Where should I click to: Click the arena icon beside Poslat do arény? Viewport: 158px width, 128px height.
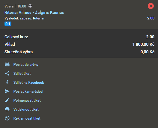tap(7, 65)
